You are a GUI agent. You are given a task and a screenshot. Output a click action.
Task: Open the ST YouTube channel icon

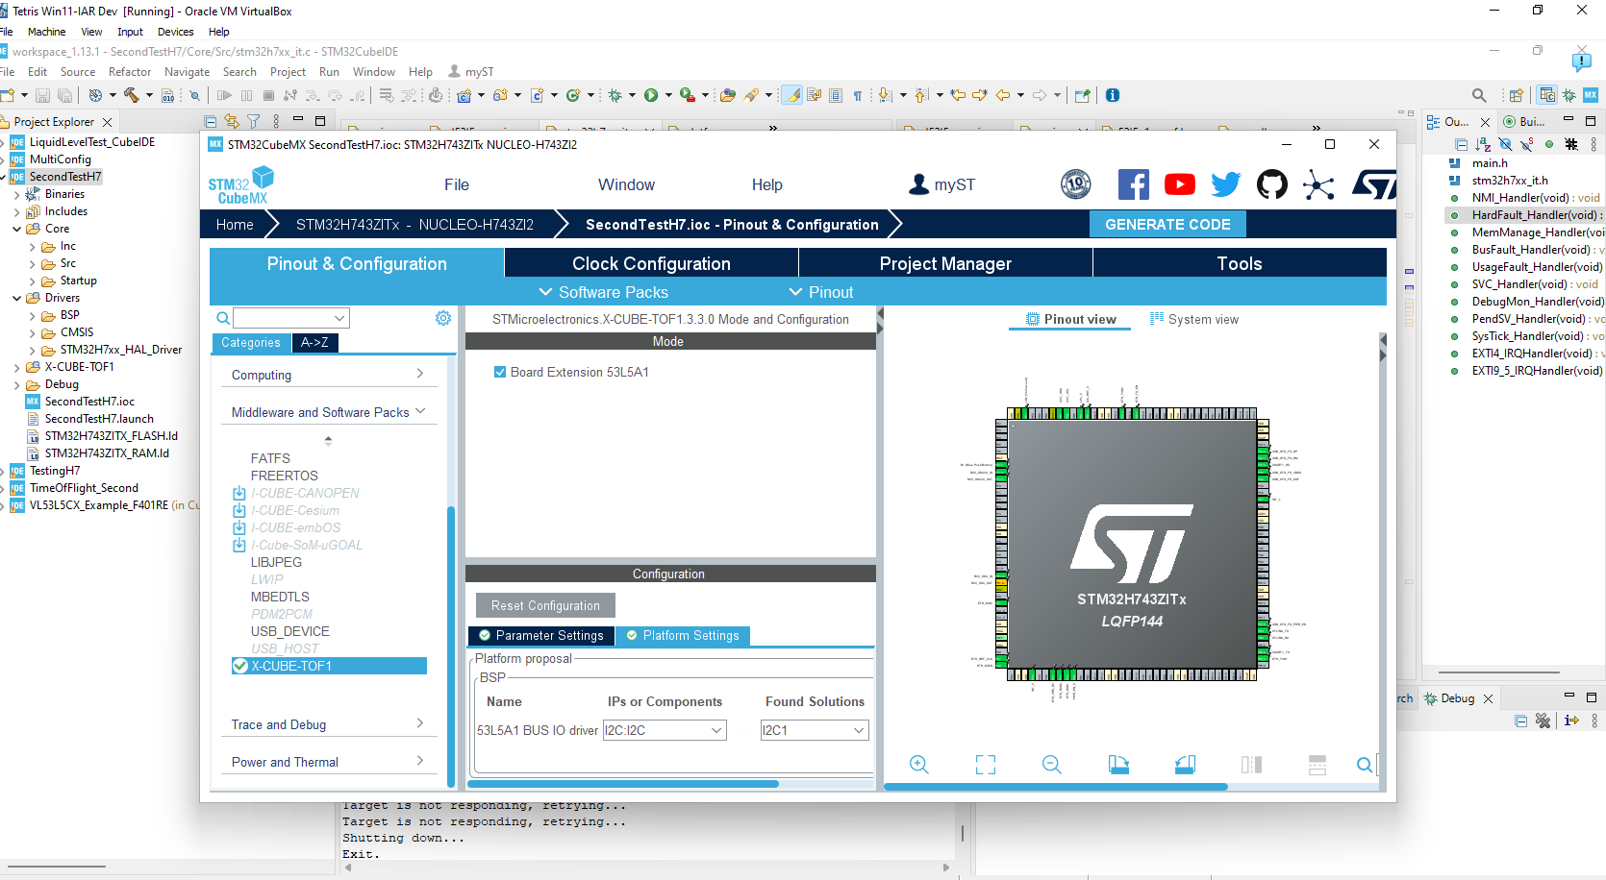[x=1180, y=184]
